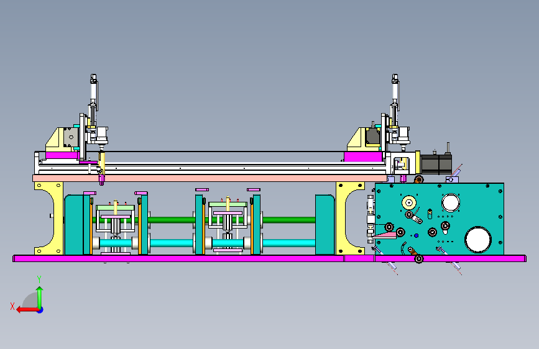Click the red X axis arrow of the triad

[27, 310]
